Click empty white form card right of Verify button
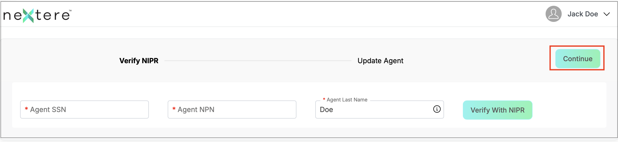Screen dimensions: 618x142 point(569,110)
